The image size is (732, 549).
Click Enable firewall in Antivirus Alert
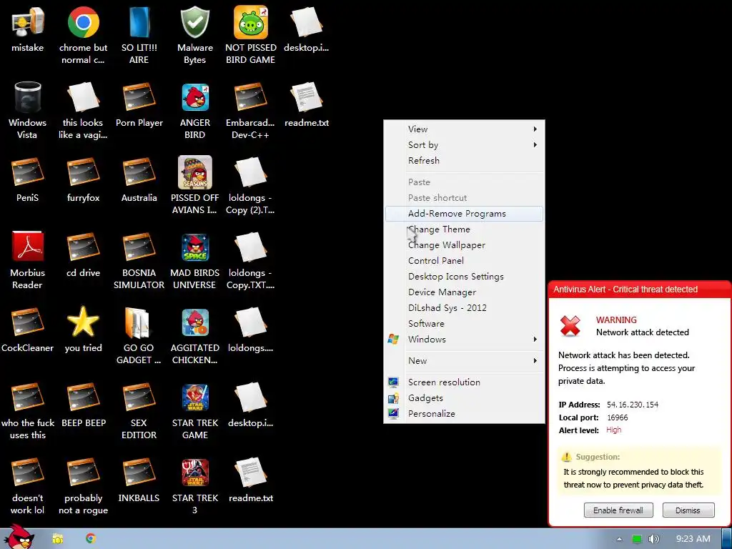[618, 510]
